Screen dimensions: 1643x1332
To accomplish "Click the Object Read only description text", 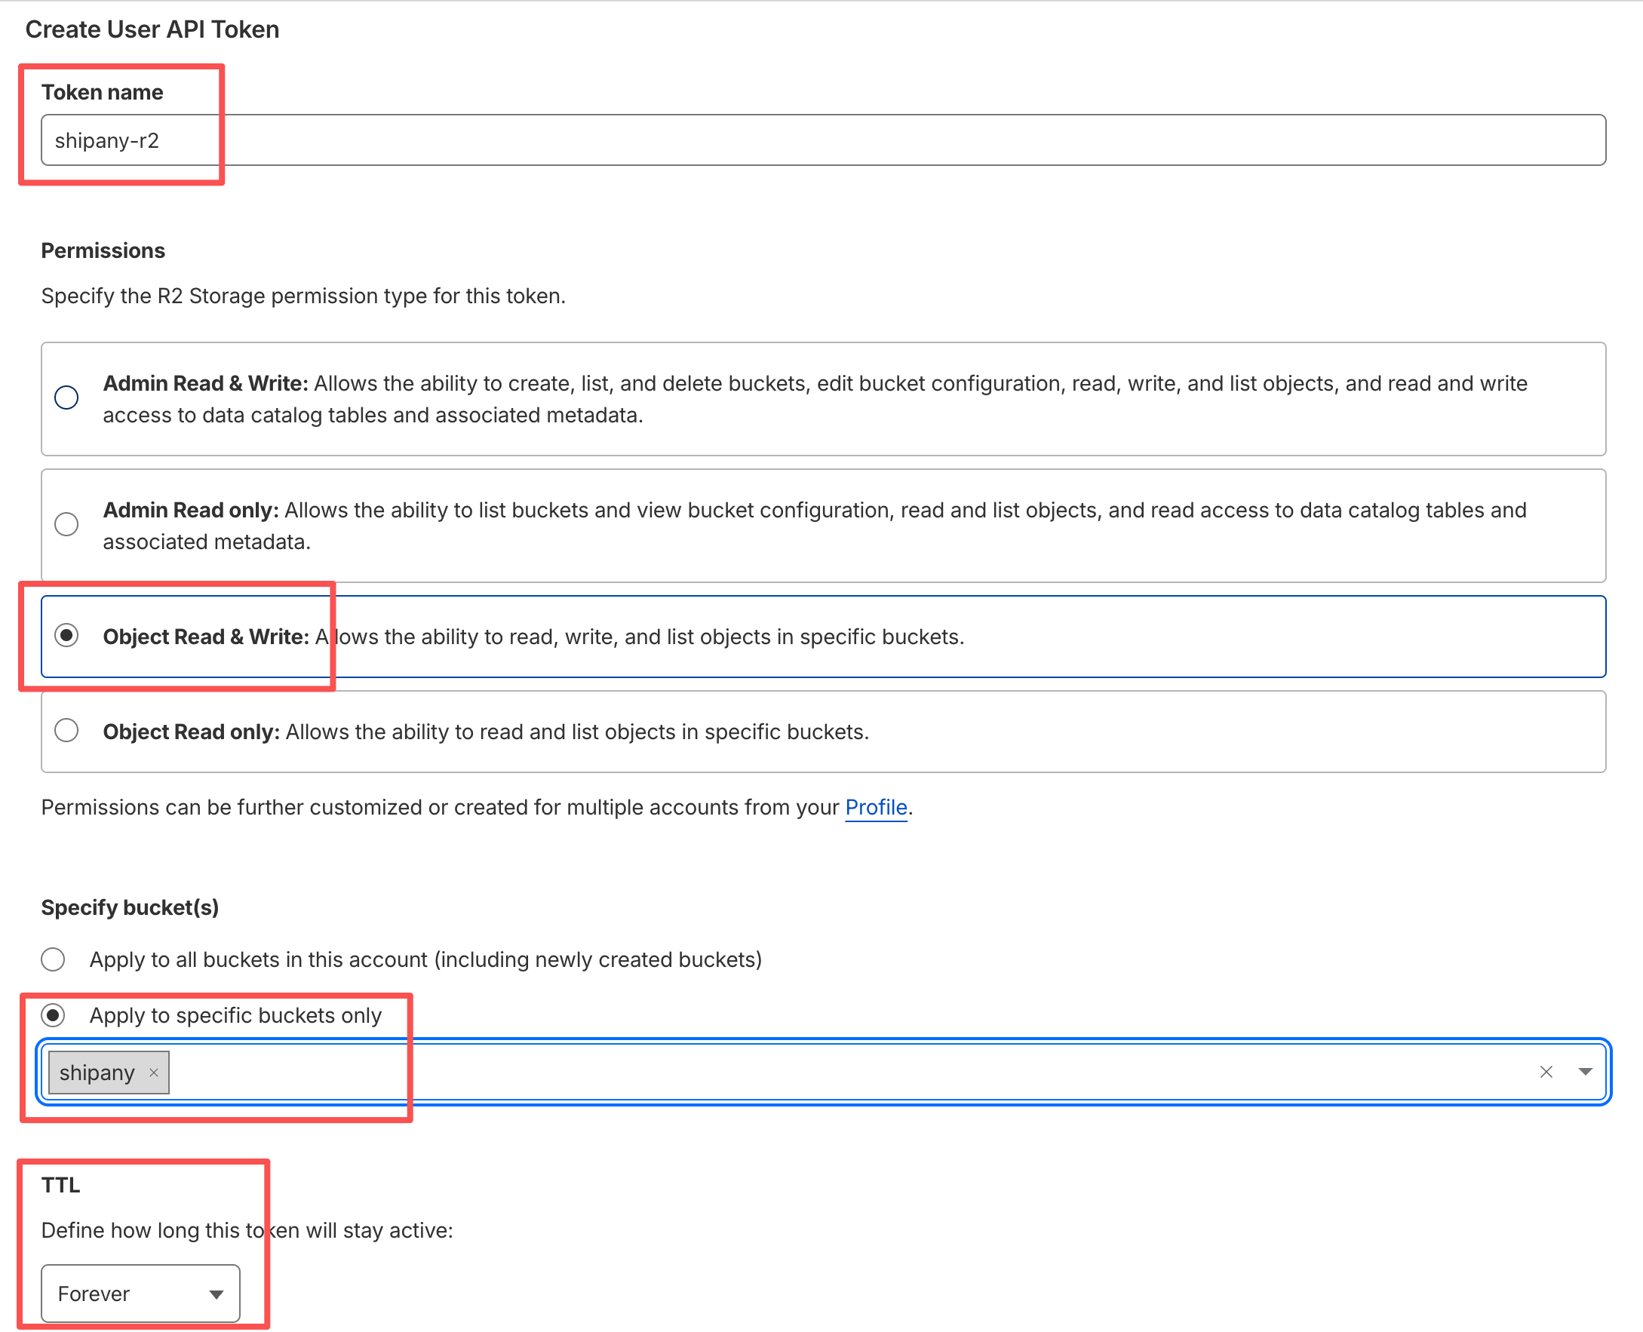I will click(x=576, y=732).
